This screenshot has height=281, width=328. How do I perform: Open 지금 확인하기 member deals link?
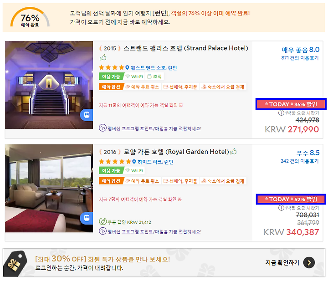click(282, 263)
